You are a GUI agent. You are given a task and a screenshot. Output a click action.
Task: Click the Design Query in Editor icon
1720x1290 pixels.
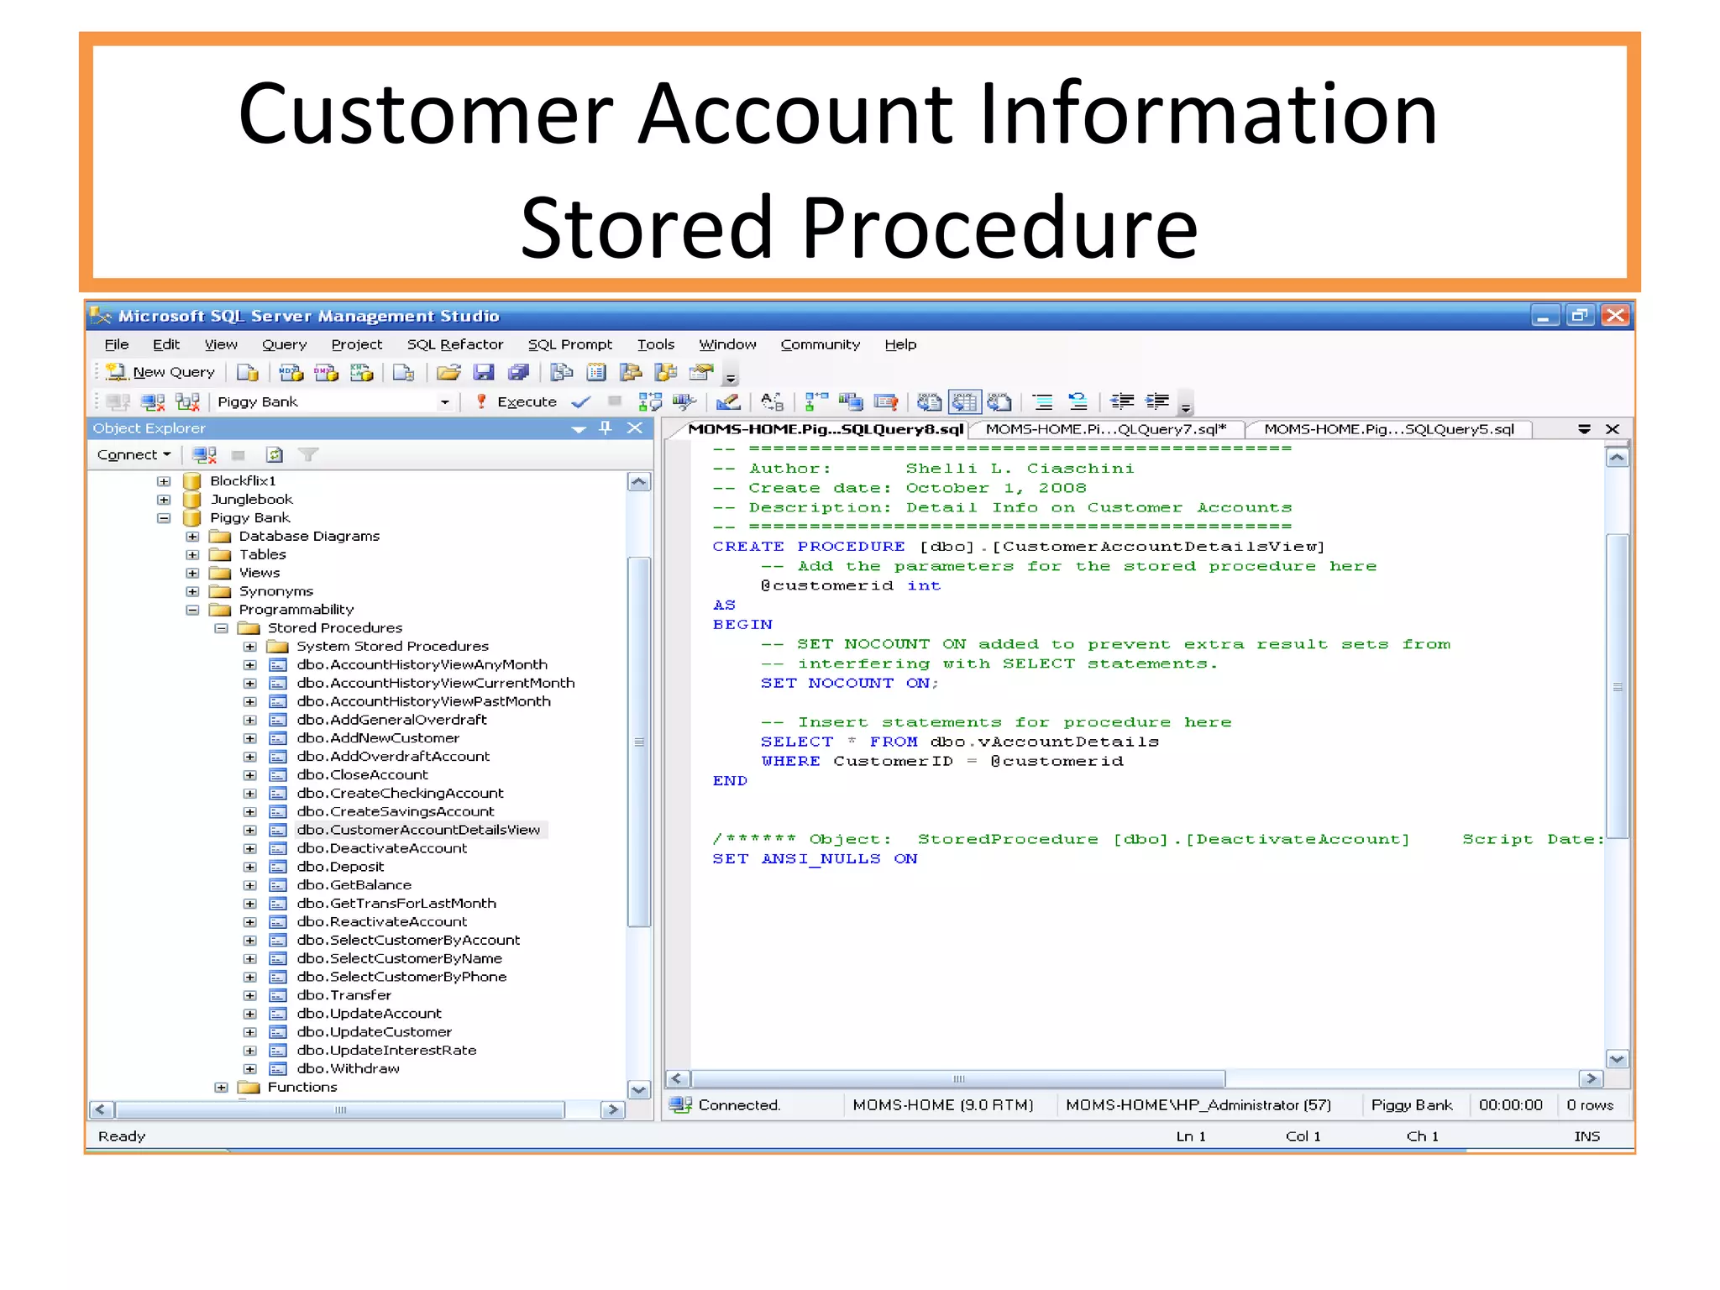click(728, 402)
